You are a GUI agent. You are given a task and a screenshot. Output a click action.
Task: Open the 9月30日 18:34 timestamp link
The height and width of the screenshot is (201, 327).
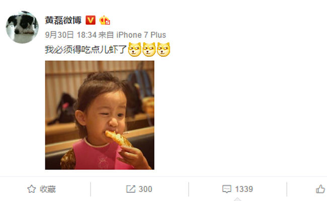pos(71,35)
